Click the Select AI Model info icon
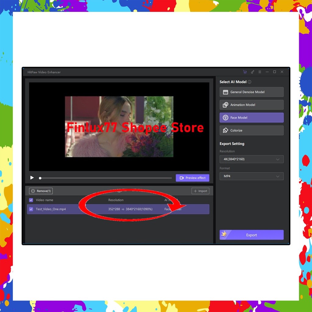312x312 pixels. click(x=249, y=82)
